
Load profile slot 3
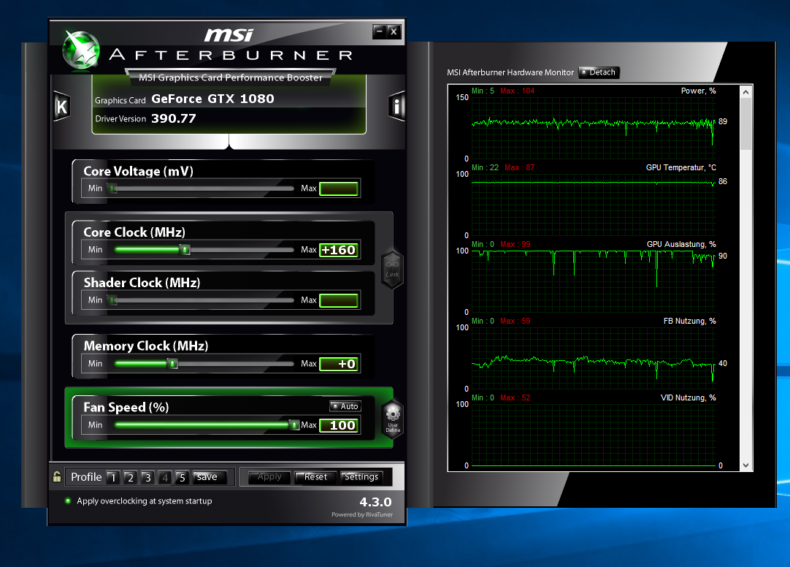coord(147,477)
